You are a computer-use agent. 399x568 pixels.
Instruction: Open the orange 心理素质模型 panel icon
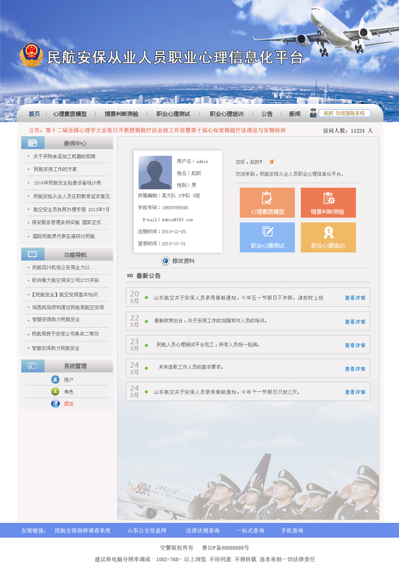267,197
